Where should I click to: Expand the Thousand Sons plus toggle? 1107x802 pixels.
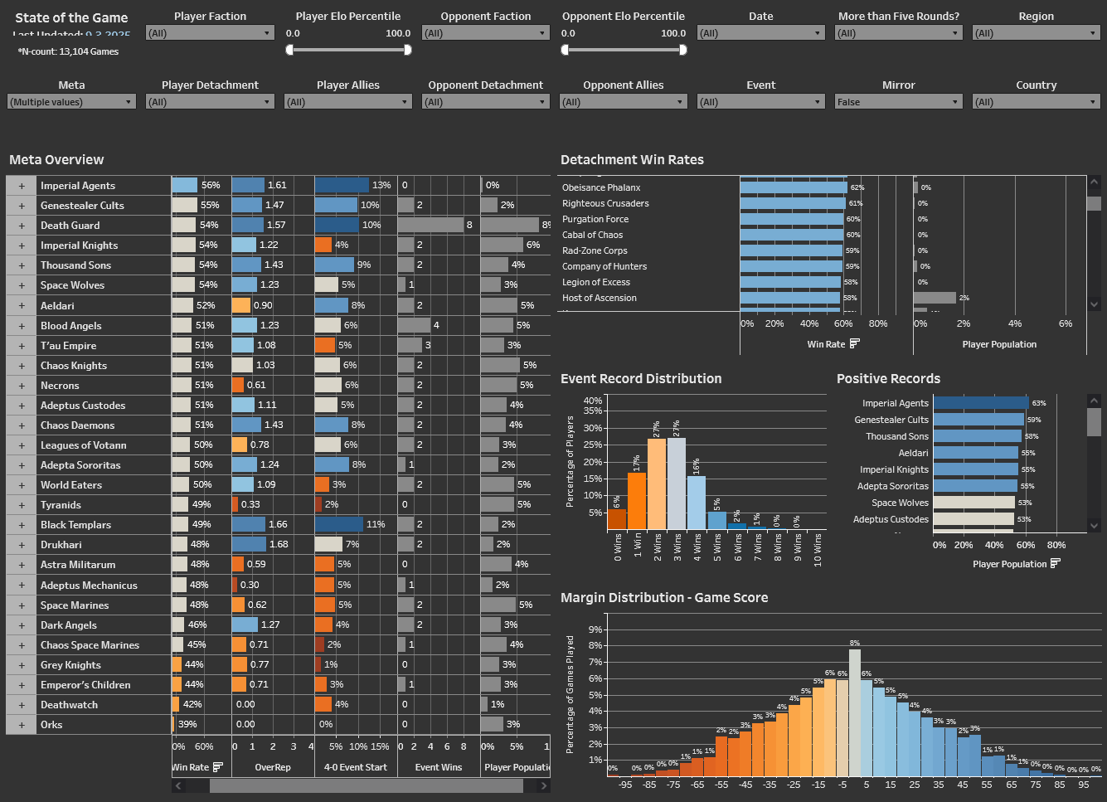22,265
